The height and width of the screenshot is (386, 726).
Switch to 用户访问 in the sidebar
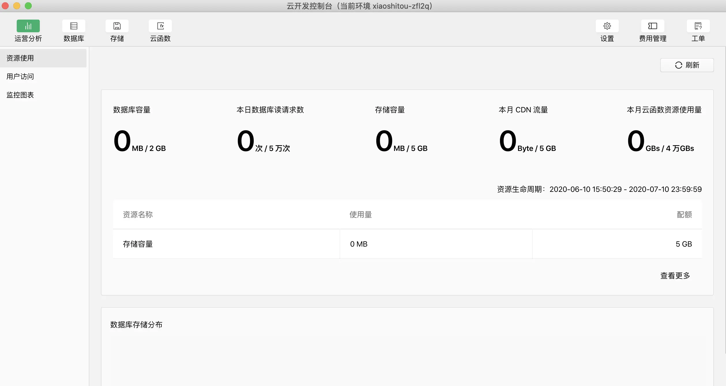(x=20, y=77)
